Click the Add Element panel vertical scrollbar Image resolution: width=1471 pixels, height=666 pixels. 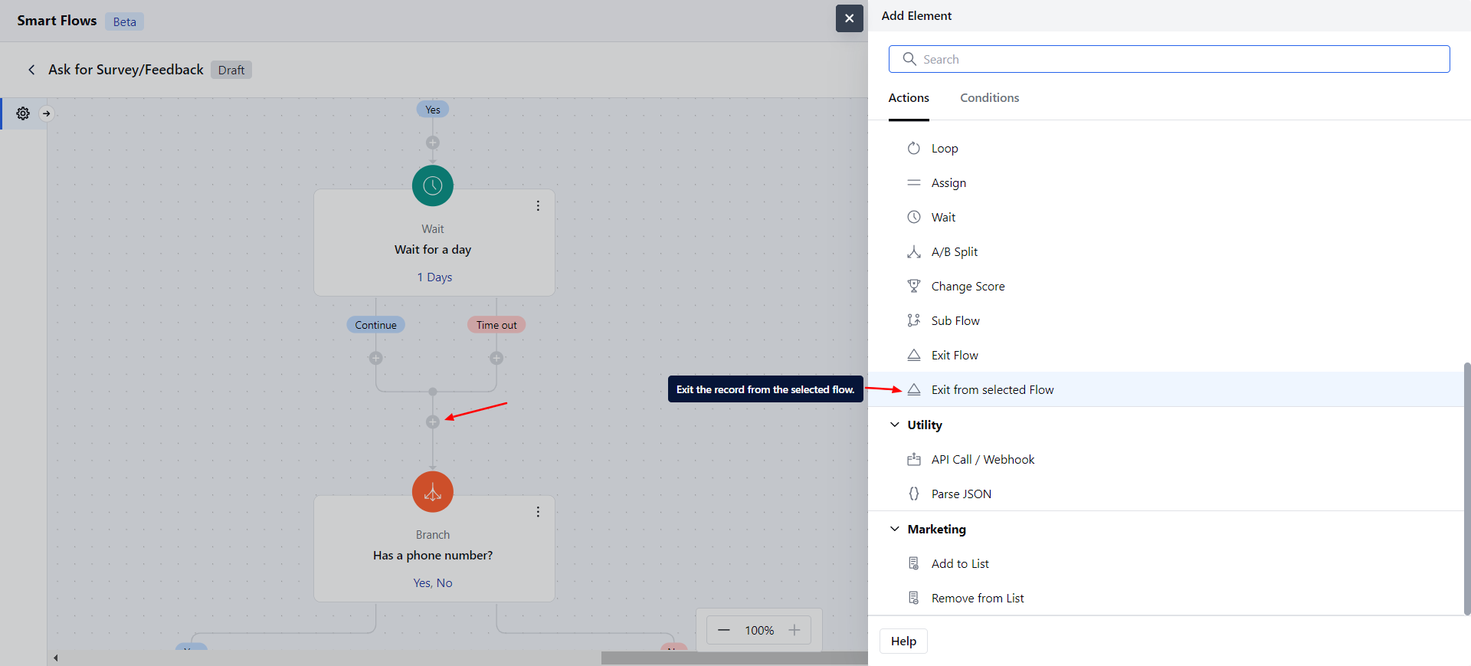(x=1467, y=488)
